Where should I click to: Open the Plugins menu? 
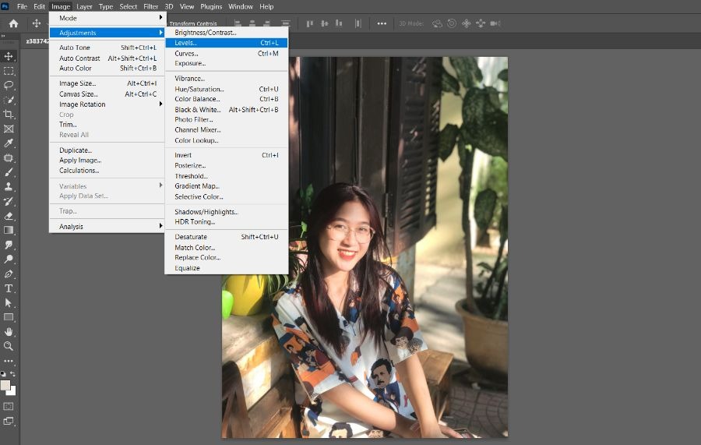tap(211, 6)
